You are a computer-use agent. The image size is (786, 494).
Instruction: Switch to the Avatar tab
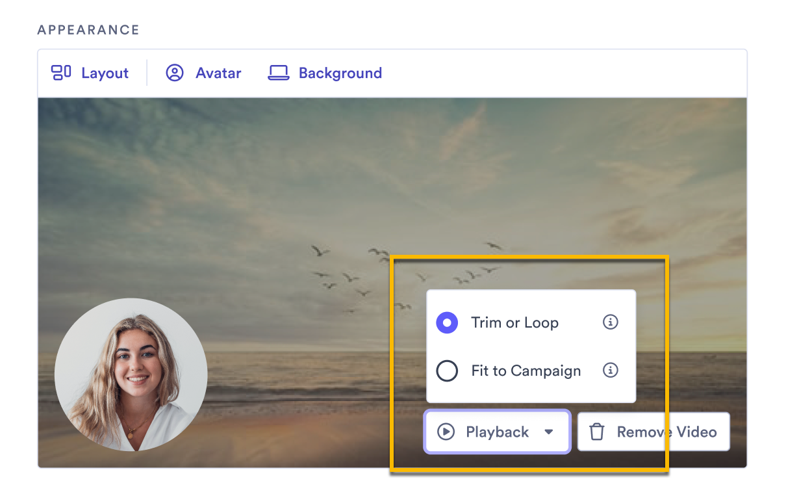coord(203,73)
